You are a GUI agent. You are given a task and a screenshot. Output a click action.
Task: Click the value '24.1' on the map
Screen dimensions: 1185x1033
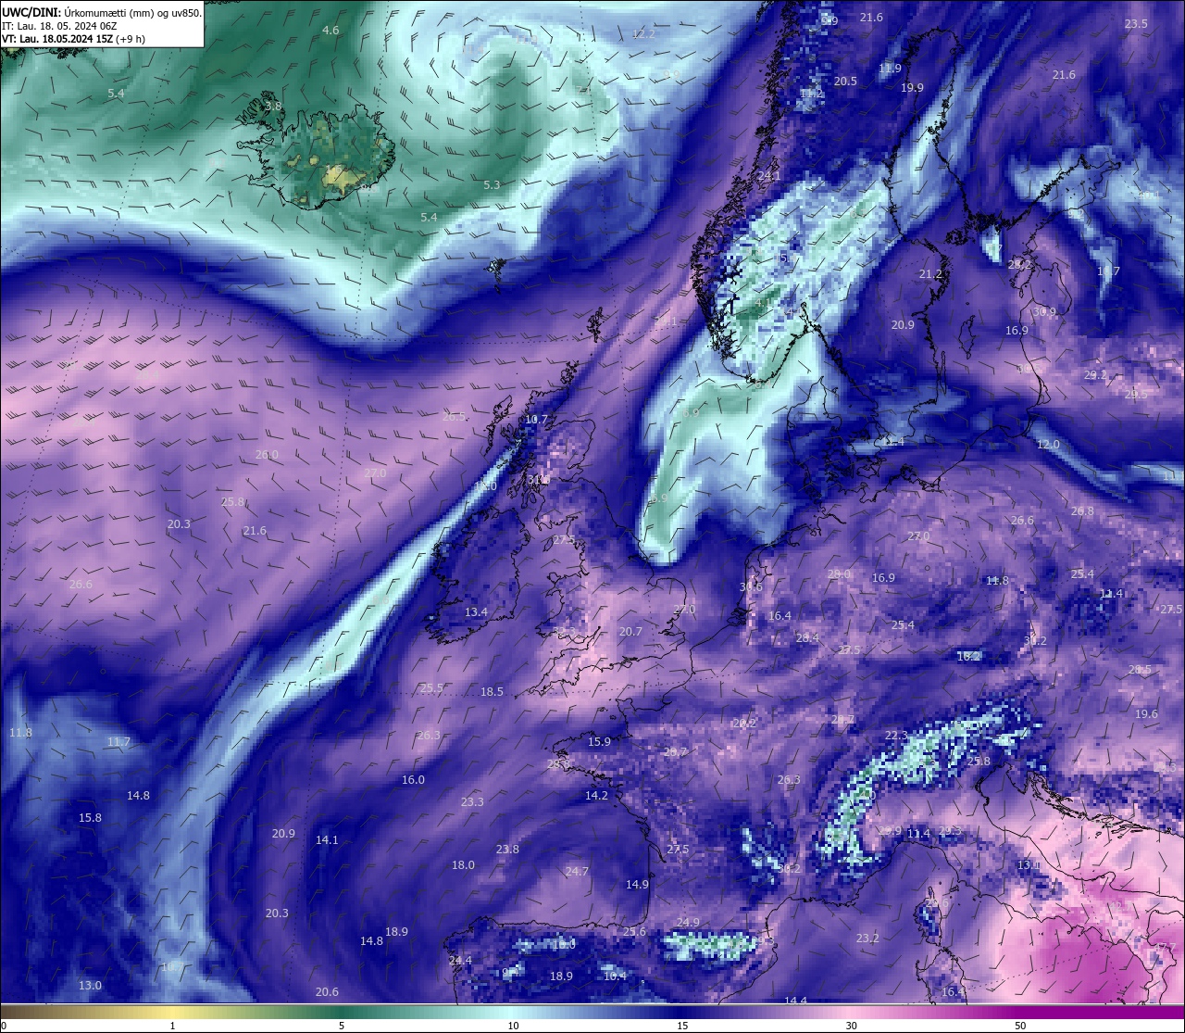769,176
